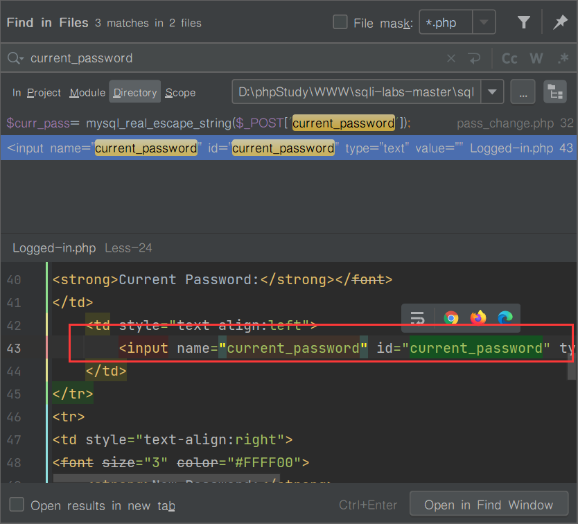Click the current_password search input field
Image resolution: width=578 pixels, height=524 pixels.
236,58
